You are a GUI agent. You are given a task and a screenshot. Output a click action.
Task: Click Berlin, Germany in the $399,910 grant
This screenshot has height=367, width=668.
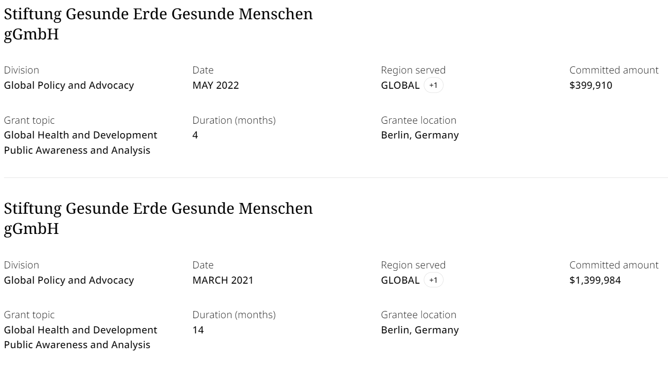tap(420, 135)
